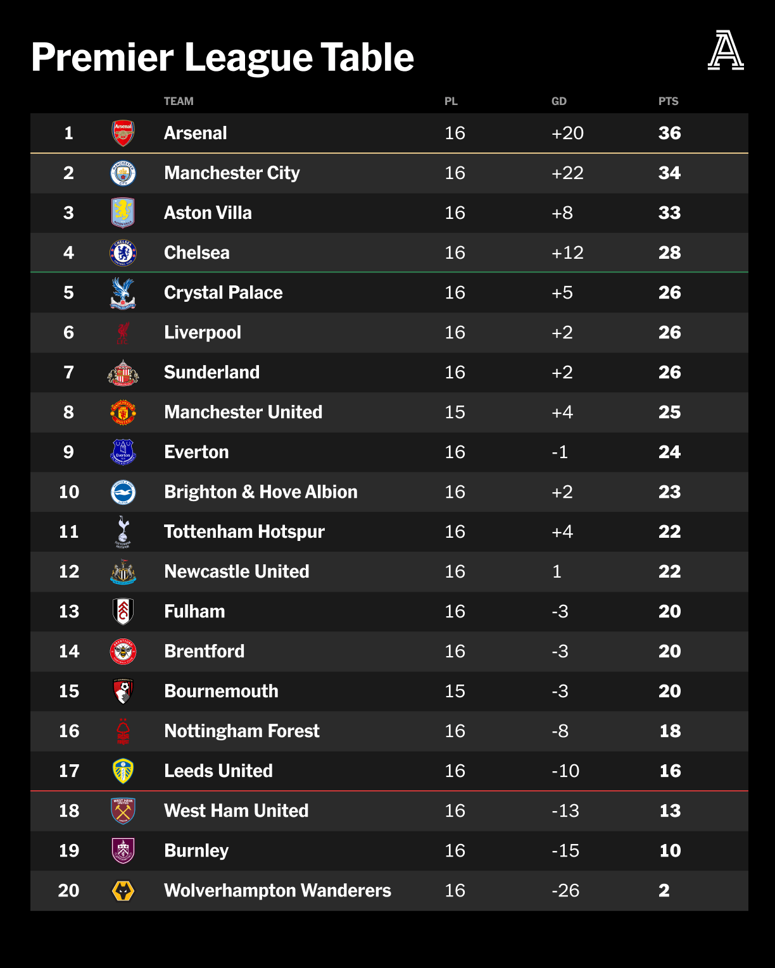Click Arsenal's 36 points value
Screen dimensions: 775x968
pos(669,133)
